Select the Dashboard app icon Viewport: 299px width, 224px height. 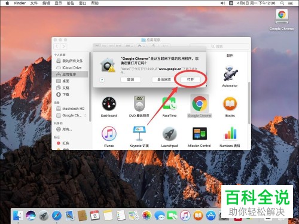[x=109, y=104]
